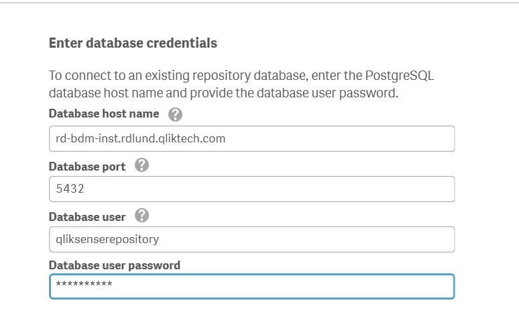Click the "Enter database credentials" heading
Viewport: 519px width, 319px height.
coord(133,43)
